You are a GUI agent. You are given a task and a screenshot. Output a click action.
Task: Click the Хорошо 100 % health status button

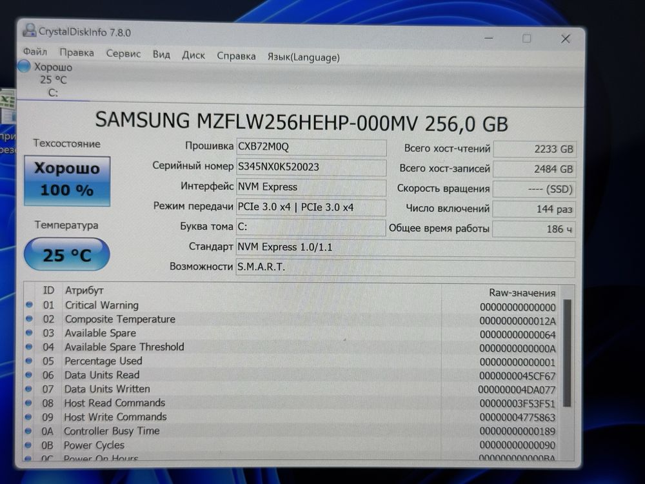click(67, 181)
